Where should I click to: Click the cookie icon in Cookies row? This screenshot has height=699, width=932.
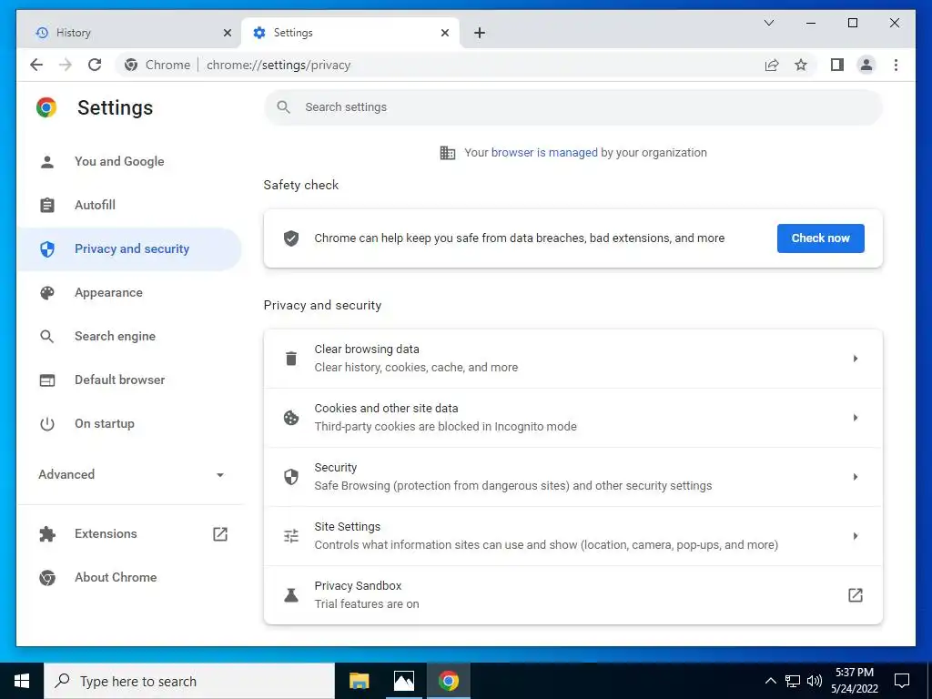[291, 418]
